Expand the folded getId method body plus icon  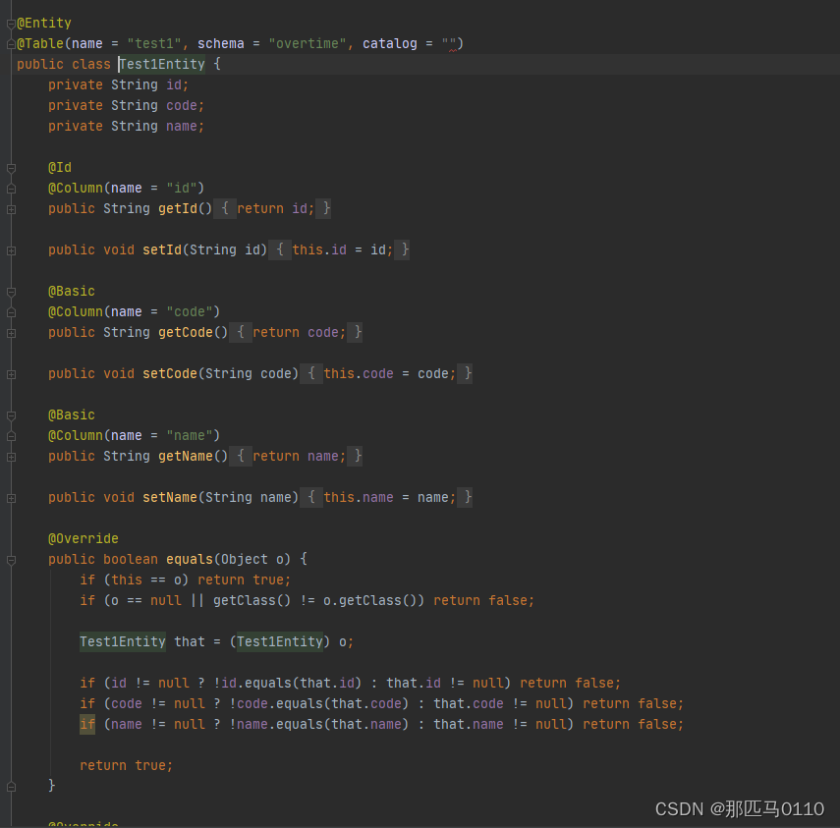click(x=10, y=208)
